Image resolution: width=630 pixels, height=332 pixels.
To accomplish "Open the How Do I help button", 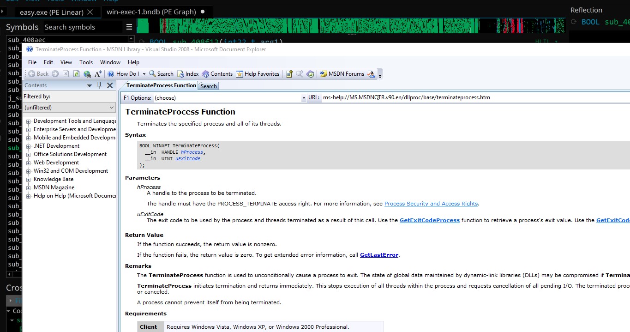I will click(123, 74).
